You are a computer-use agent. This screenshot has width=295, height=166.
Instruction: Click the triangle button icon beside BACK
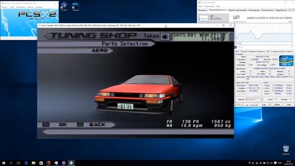point(80,125)
